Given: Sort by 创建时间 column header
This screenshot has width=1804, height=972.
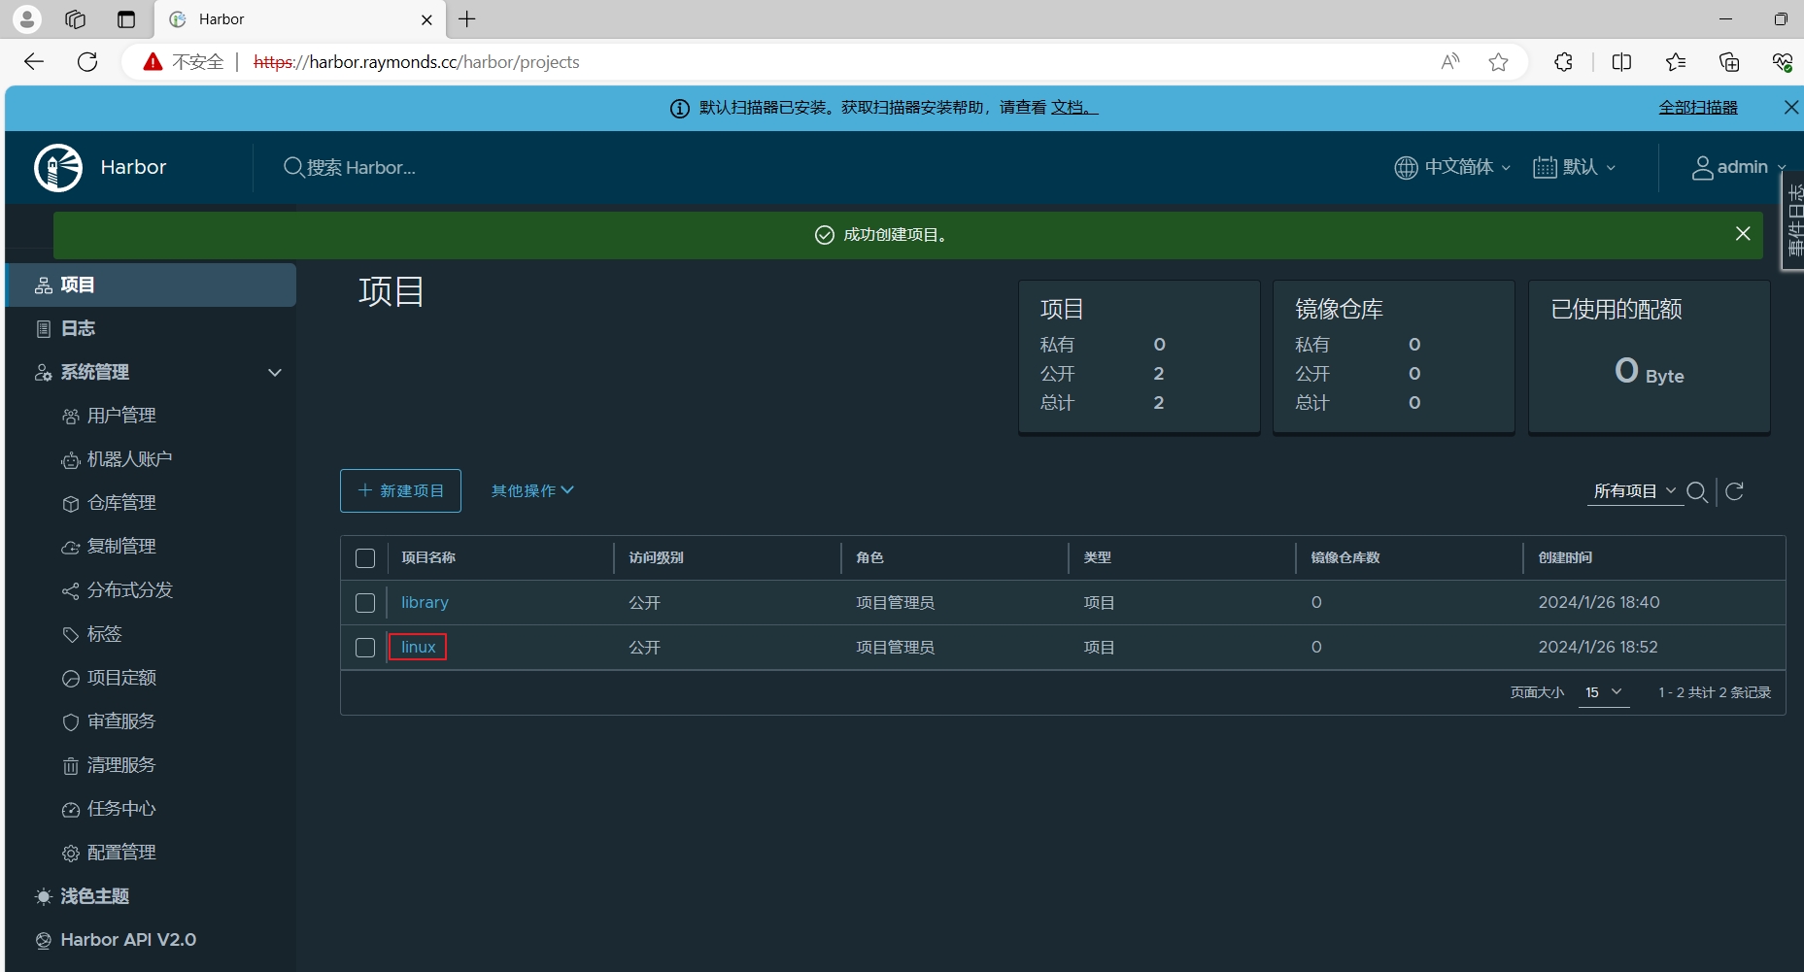Looking at the screenshot, I should pyautogui.click(x=1565, y=558).
